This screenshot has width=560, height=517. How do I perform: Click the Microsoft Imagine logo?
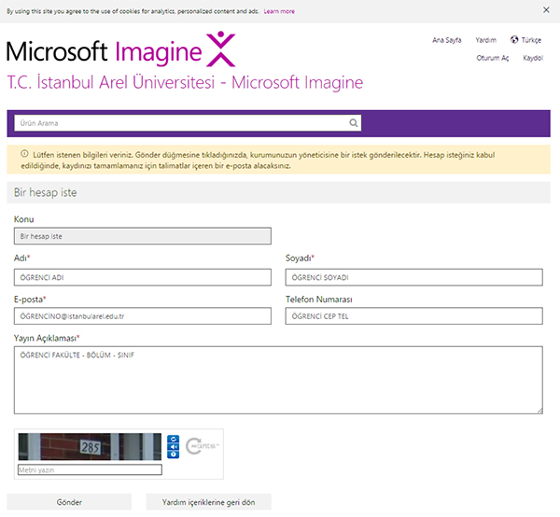coord(120,49)
